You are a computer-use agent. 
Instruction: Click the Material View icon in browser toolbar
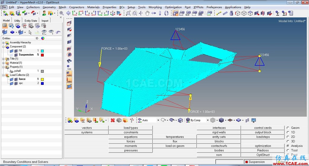(24, 26)
